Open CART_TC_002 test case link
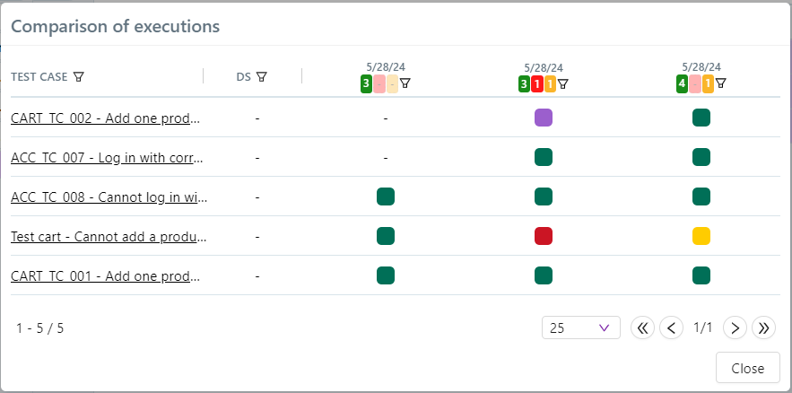Image resolution: width=792 pixels, height=393 pixels. pyautogui.click(x=106, y=118)
